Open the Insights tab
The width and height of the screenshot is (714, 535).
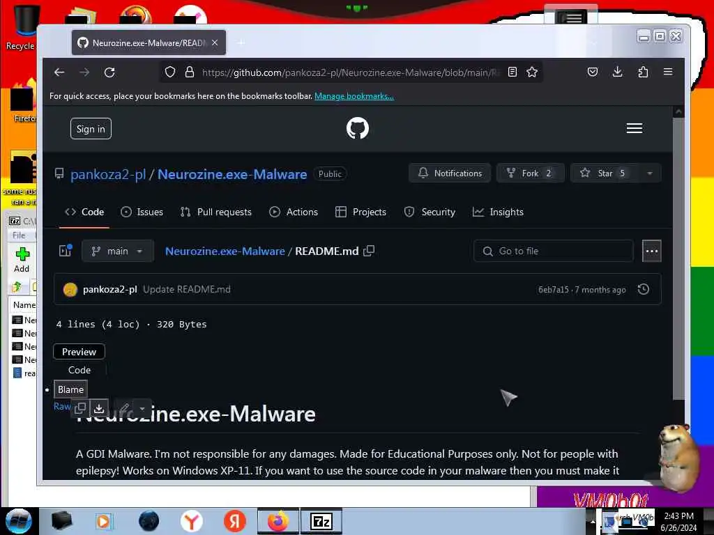498,212
